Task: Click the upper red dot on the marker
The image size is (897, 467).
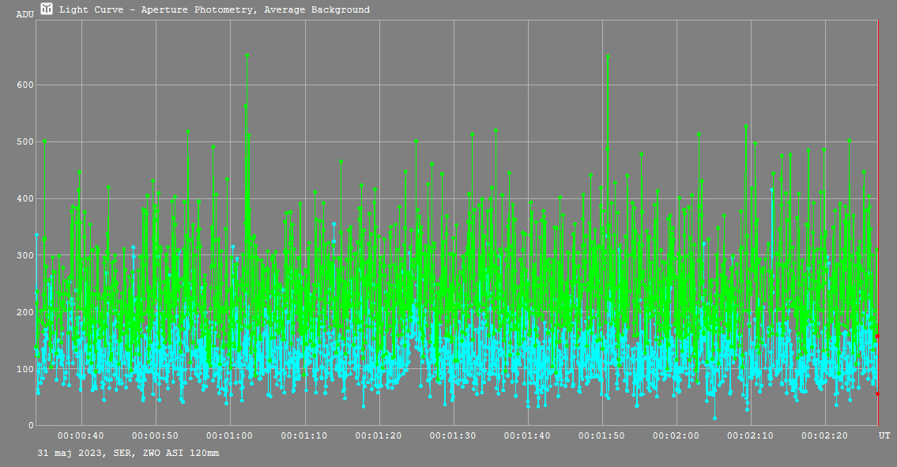Action: point(877,337)
